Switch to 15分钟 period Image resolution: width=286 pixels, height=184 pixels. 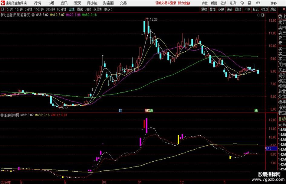click(39, 9)
